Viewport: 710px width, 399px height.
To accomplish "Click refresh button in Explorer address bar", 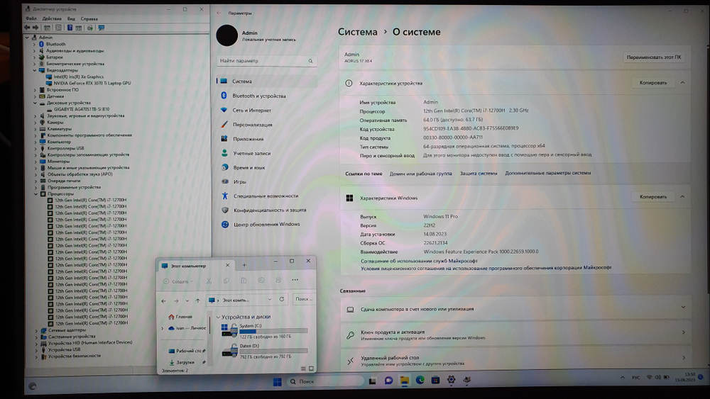I will point(282,299).
